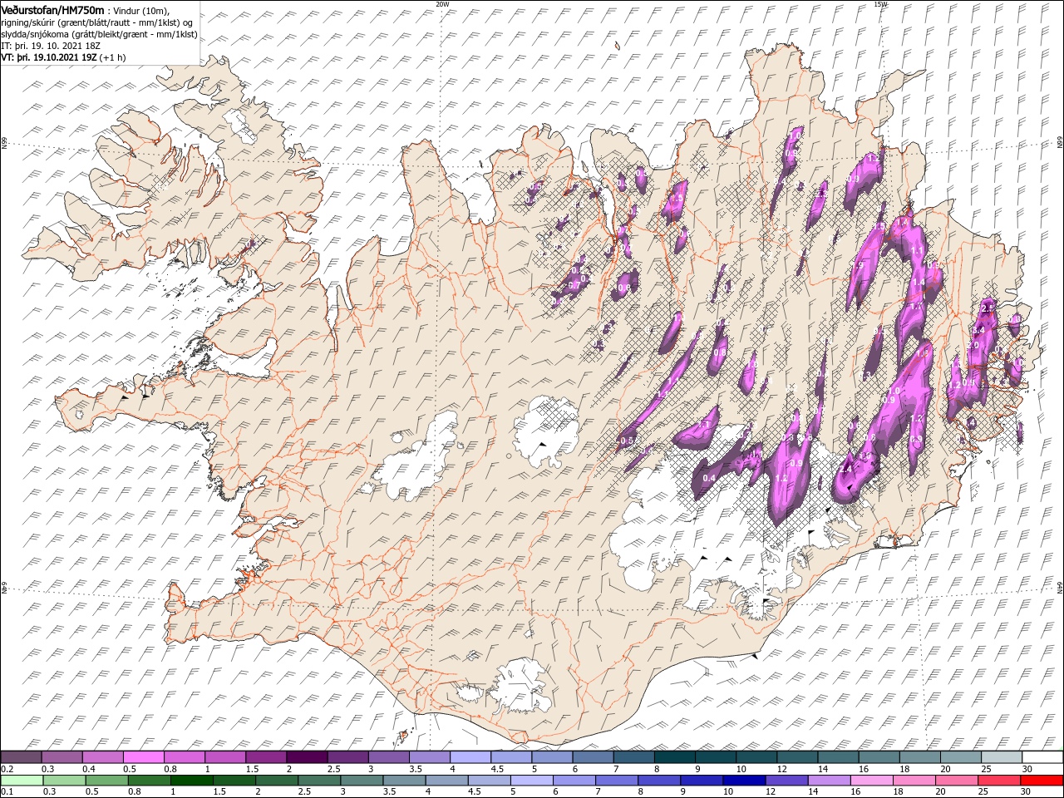Click the Veðurstofan/HM750m map title

(x=52, y=9)
